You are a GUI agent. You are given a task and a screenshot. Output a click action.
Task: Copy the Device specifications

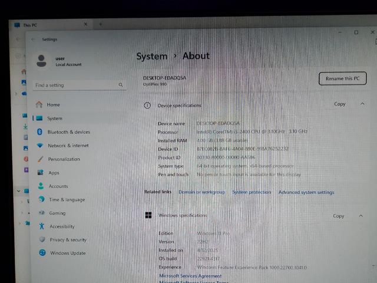click(x=340, y=104)
